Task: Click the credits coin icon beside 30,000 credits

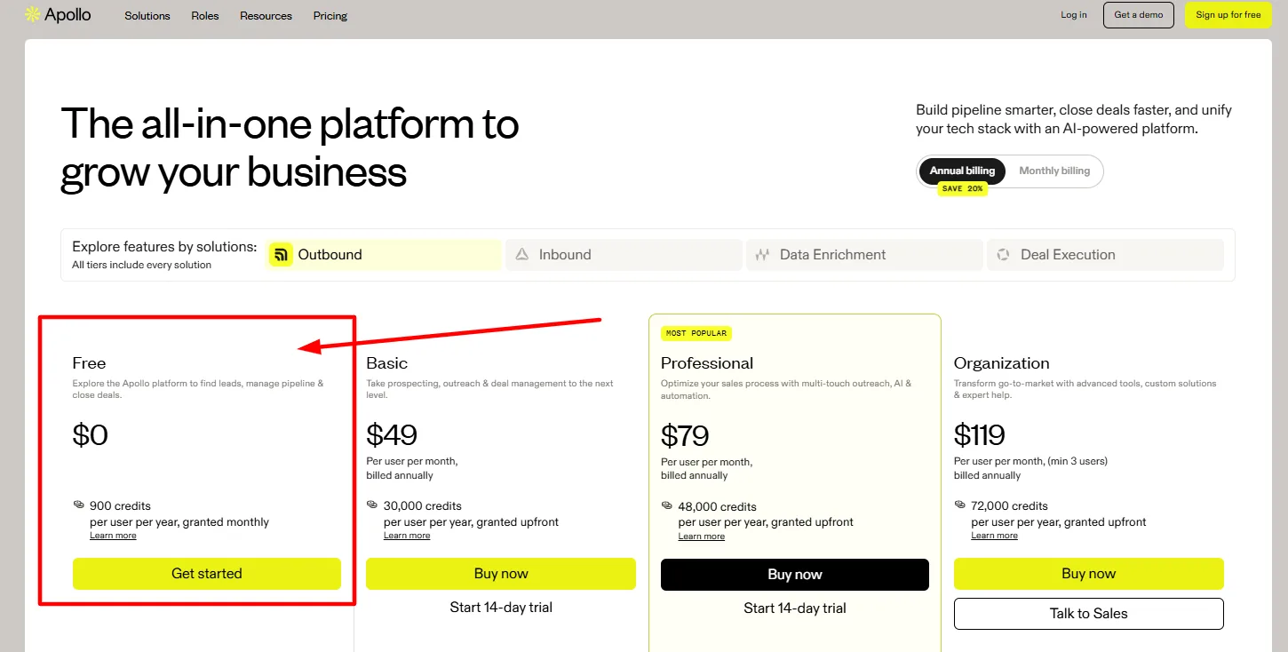Action: coord(372,505)
